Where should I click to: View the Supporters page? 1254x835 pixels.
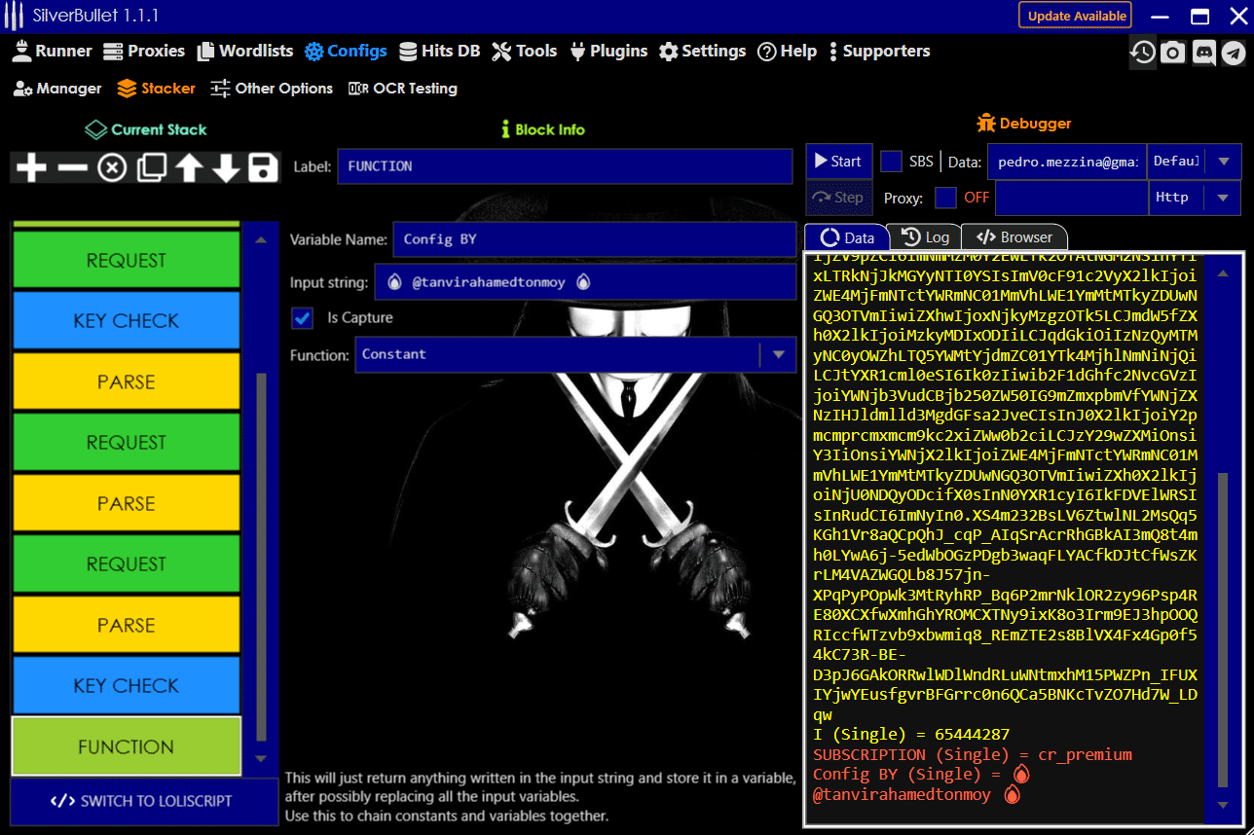coord(879,51)
